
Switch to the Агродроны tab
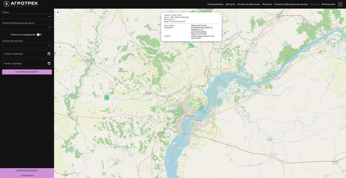coord(27,175)
